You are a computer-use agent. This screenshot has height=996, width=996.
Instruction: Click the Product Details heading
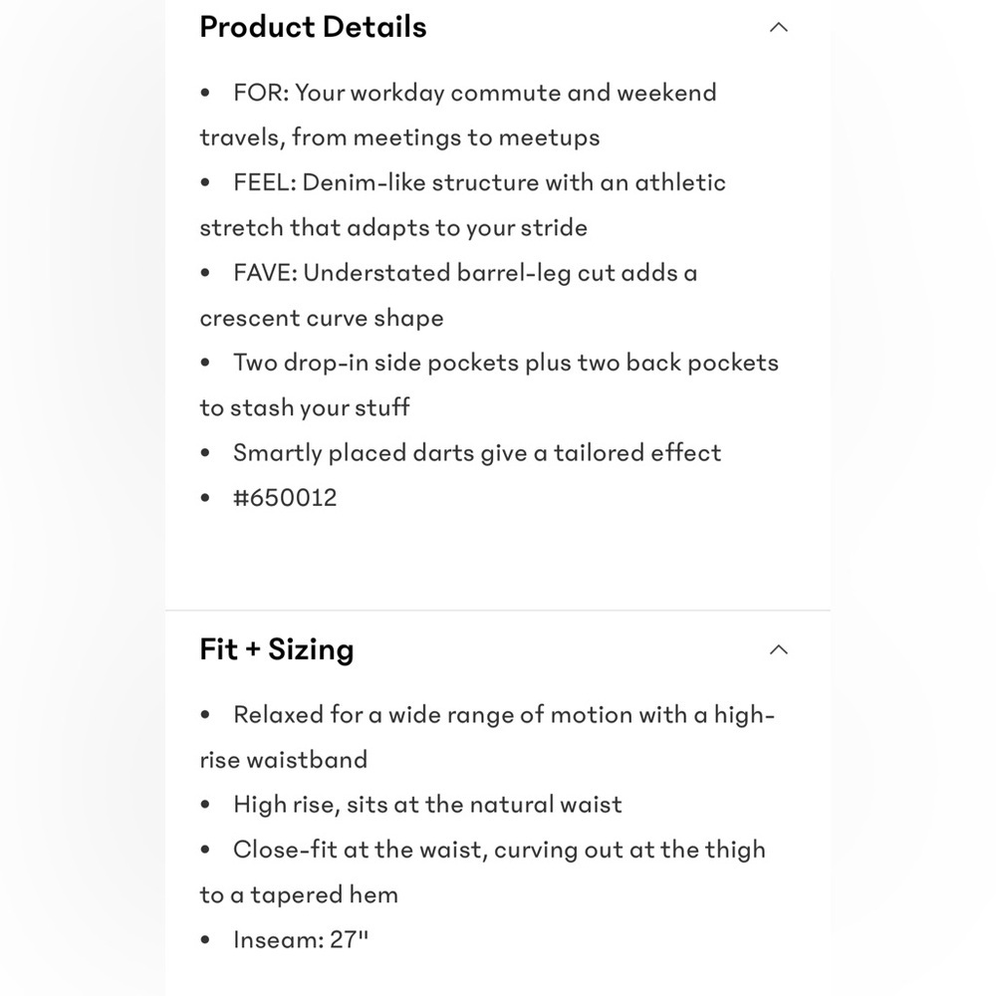[x=313, y=27]
